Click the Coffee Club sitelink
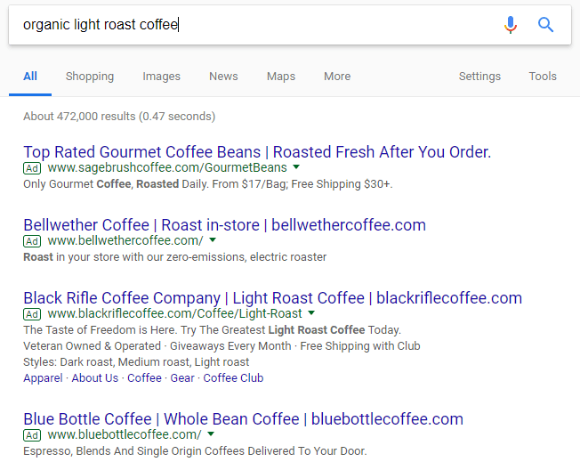Screen dimensions: 580x470 pyautogui.click(x=233, y=377)
